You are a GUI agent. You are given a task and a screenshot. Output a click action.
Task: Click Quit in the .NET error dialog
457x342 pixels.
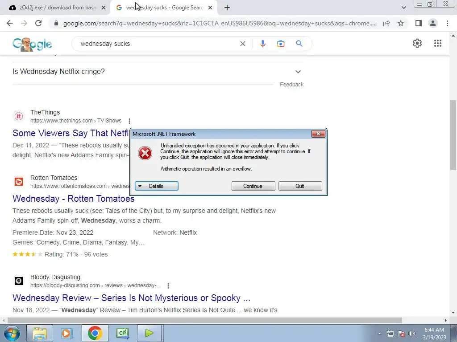pos(300,186)
